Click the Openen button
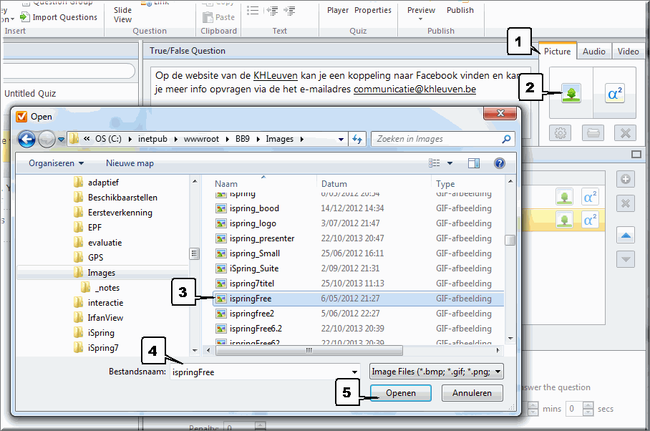The image size is (650, 431). click(x=400, y=393)
